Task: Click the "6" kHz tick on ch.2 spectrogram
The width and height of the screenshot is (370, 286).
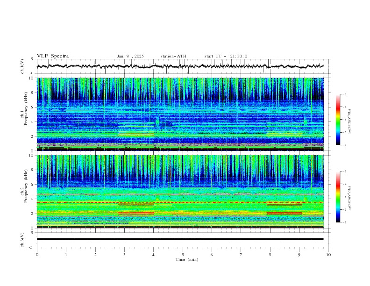Action: (x=33, y=185)
